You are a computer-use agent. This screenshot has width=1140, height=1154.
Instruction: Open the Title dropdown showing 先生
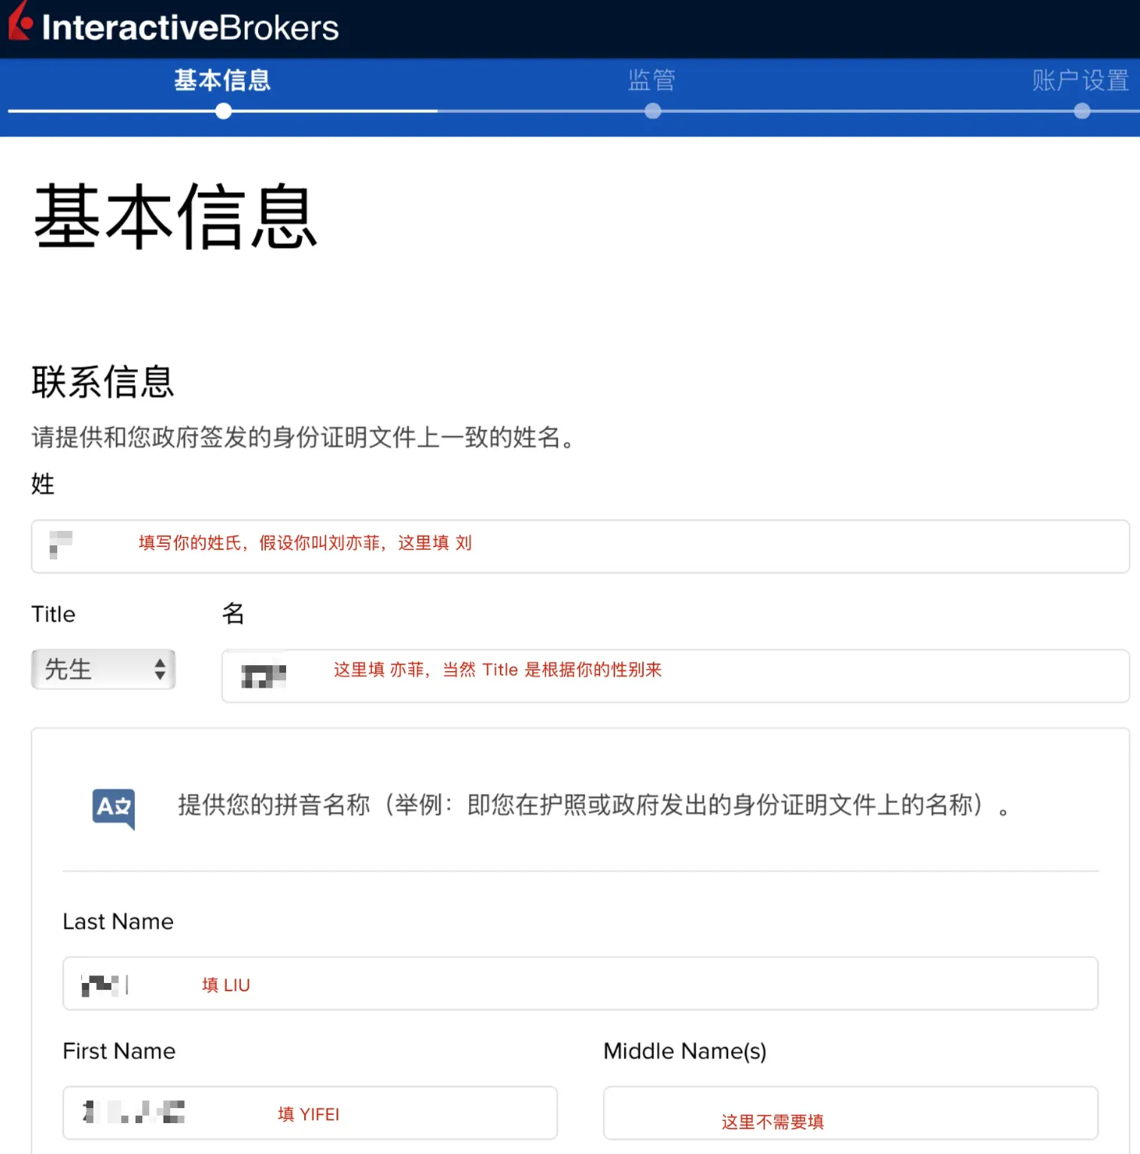103,669
